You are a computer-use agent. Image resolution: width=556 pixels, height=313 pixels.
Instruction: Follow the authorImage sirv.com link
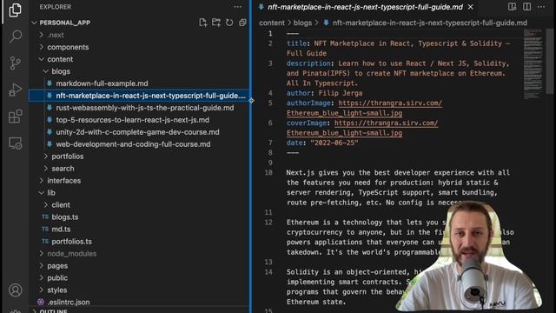390,103
